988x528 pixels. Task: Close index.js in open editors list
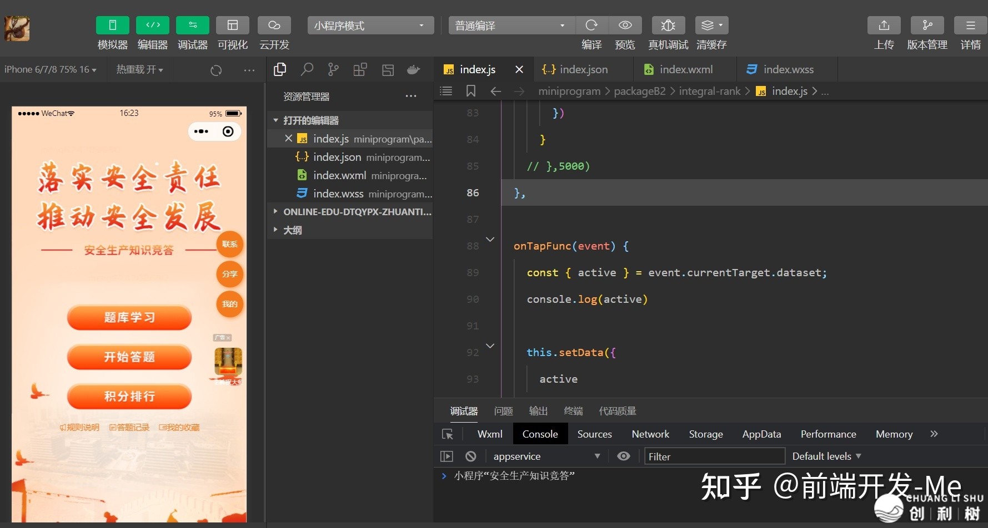(289, 138)
